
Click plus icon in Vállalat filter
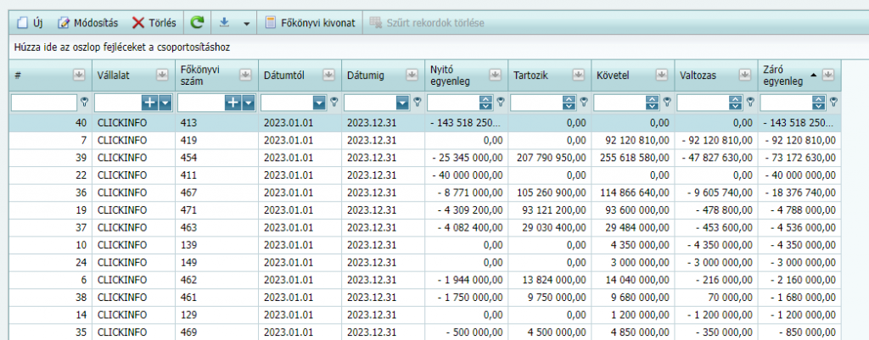(x=149, y=102)
